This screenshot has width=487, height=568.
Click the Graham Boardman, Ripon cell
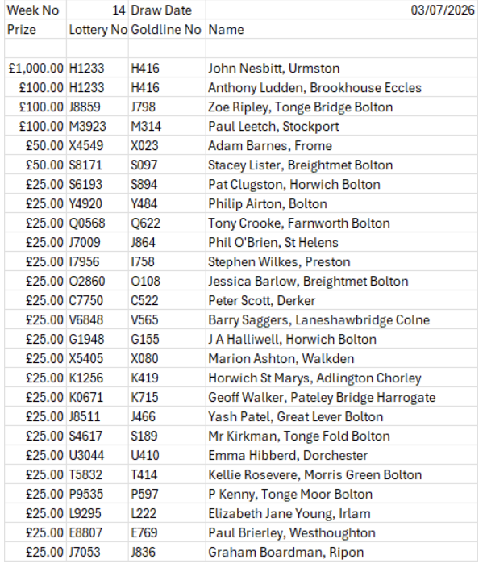coord(341,552)
